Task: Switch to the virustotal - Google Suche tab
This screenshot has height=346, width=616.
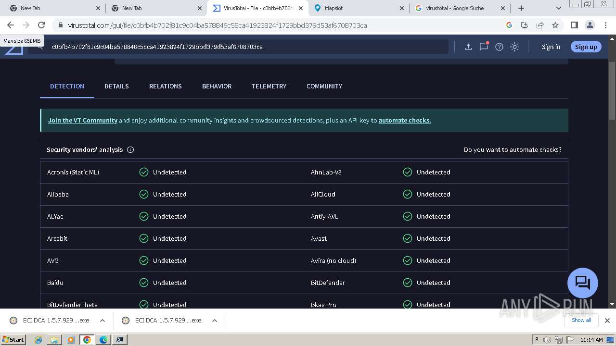Action: 460,8
